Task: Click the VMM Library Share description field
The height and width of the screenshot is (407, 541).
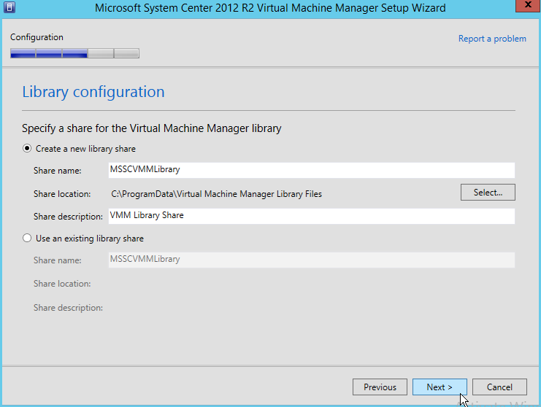Action: click(311, 216)
